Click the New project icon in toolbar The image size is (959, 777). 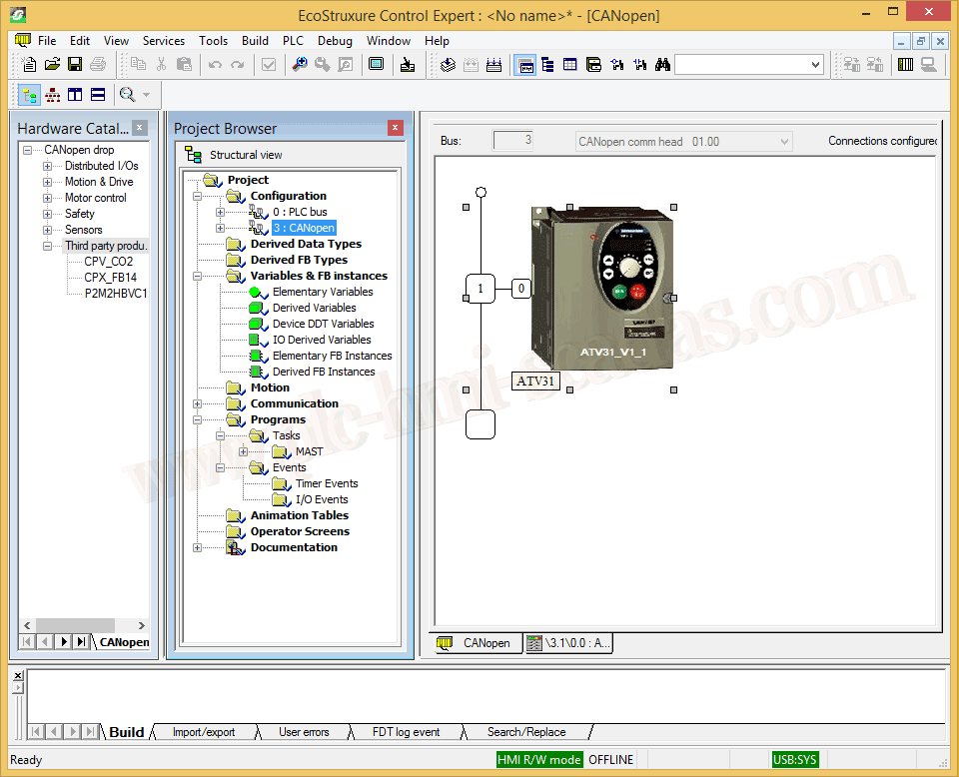29,65
